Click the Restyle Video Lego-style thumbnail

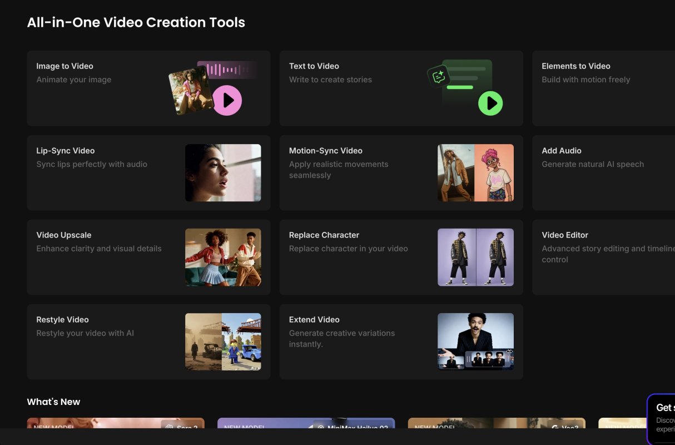[x=223, y=342]
